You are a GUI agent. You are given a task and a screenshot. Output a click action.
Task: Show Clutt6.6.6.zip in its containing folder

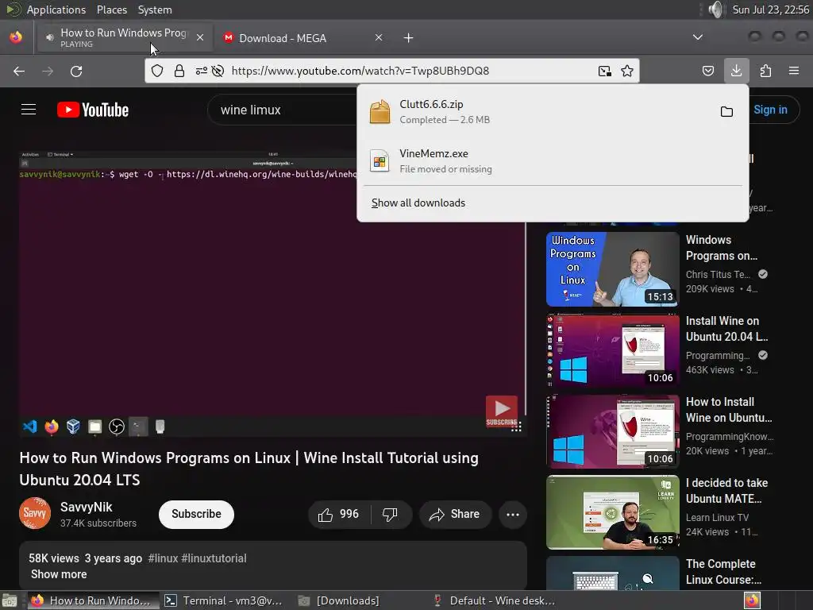click(x=726, y=111)
